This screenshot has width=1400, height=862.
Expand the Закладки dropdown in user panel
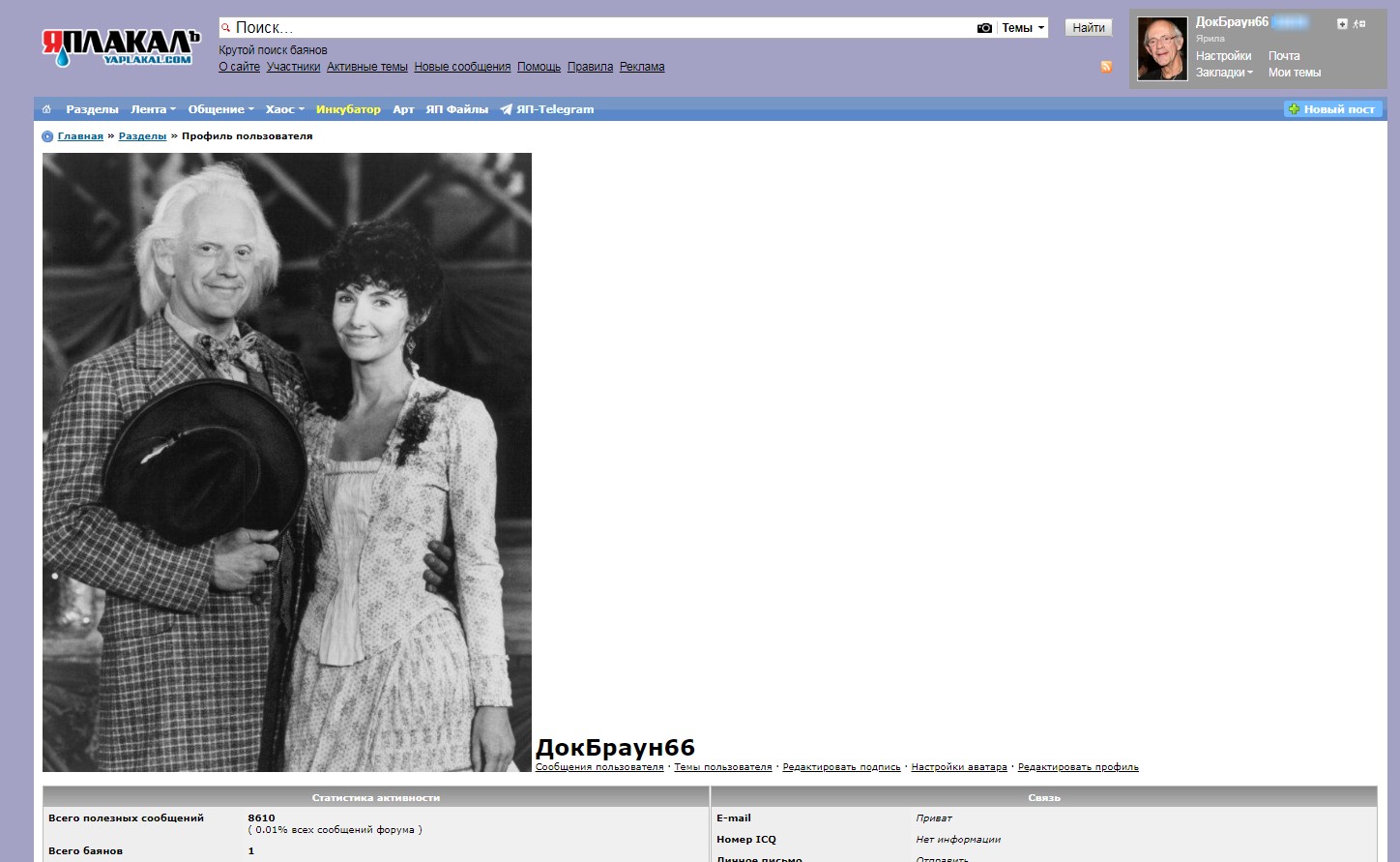[x=1224, y=73]
